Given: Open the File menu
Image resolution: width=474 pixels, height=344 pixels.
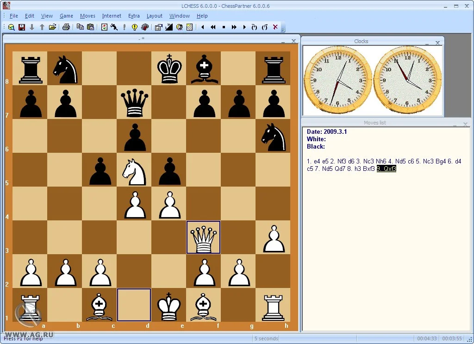Looking at the screenshot, I should click(13, 16).
